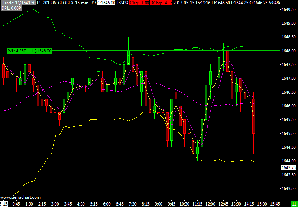The width and height of the screenshot is (298, 207).
Task: Click the 2:15 time axis label
Action: 42,203
